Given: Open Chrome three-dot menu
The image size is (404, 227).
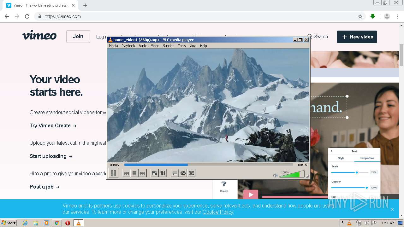Looking at the screenshot, I should click(397, 16).
